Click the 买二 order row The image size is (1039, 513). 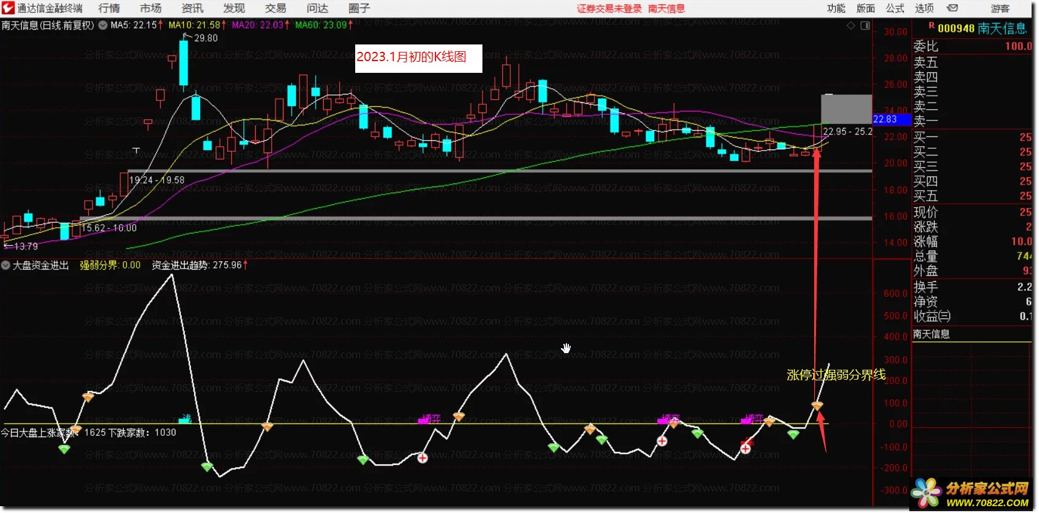[x=972, y=152]
